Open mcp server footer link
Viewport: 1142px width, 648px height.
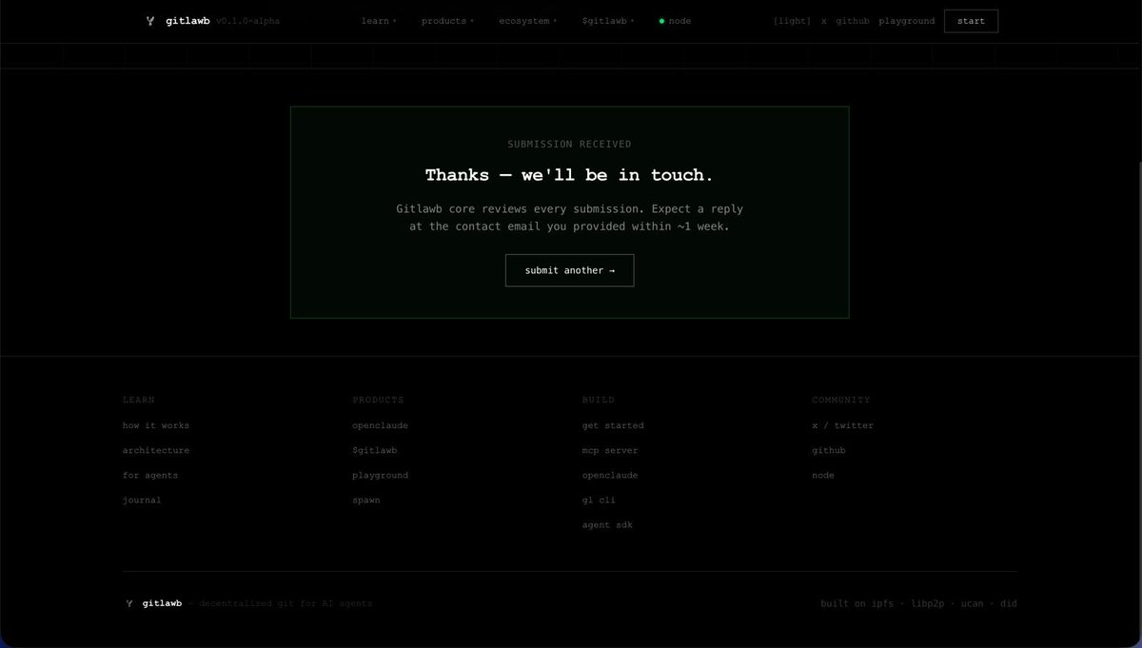(610, 450)
